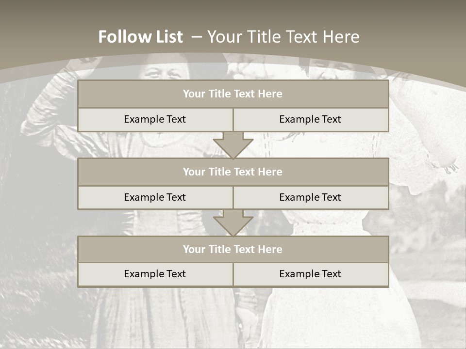The image size is (466, 349).
Task: Click the top block's right Example Text cell
Action: point(310,119)
